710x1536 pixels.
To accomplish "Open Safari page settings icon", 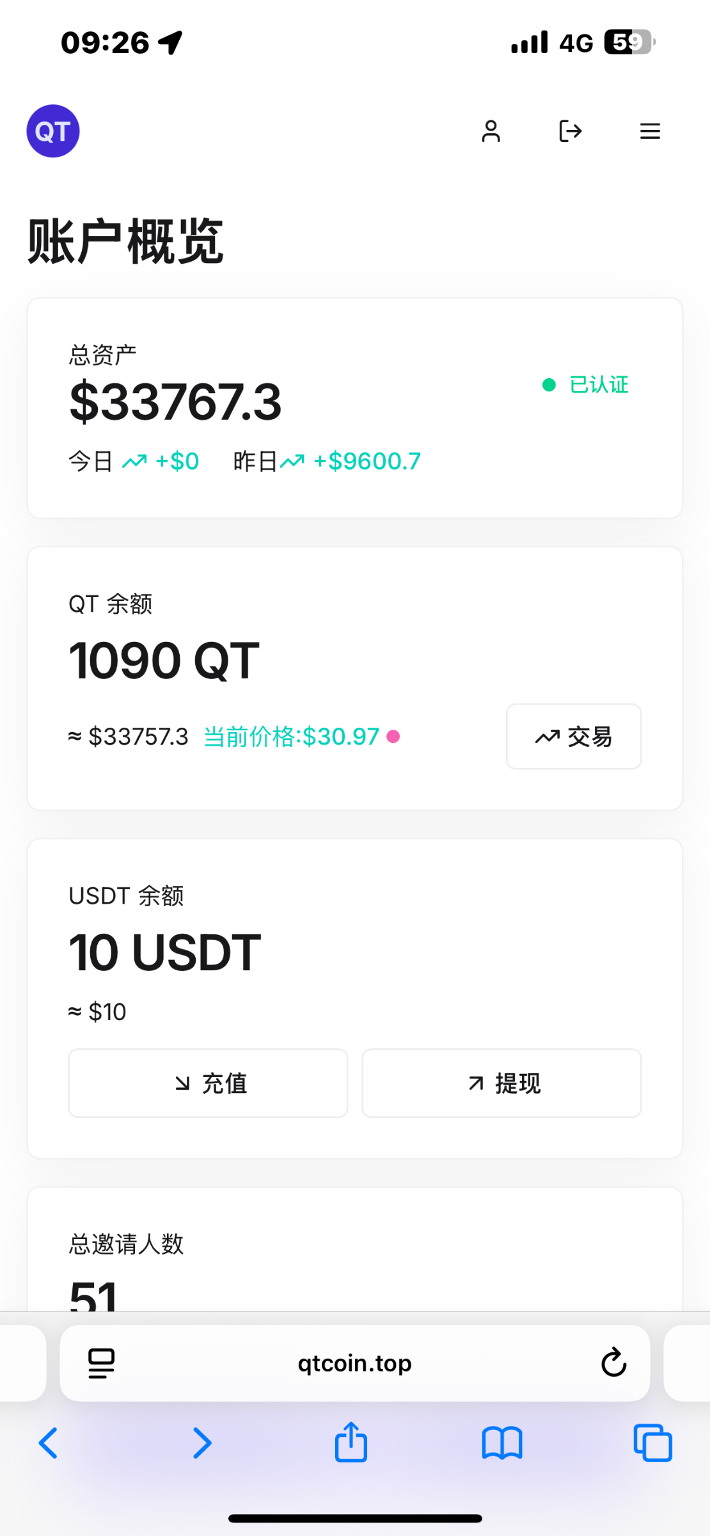I will point(101,1363).
